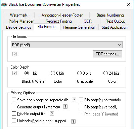Enable Save each page as separate file
Screen dimensions: 134x129
coord(14,100)
